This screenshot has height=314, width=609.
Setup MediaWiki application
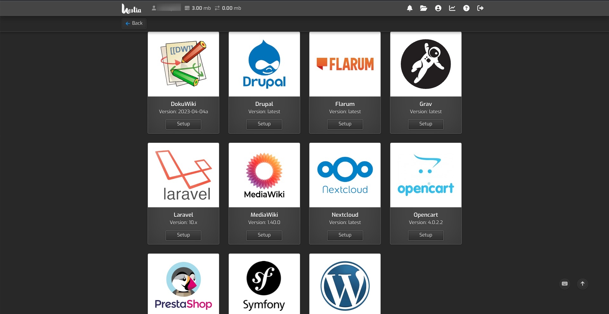pyautogui.click(x=264, y=235)
